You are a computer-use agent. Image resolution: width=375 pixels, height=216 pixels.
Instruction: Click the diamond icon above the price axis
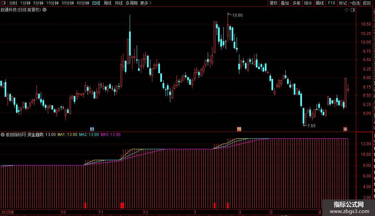tap(346, 10)
